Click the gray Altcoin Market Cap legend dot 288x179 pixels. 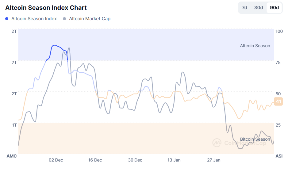point(65,19)
